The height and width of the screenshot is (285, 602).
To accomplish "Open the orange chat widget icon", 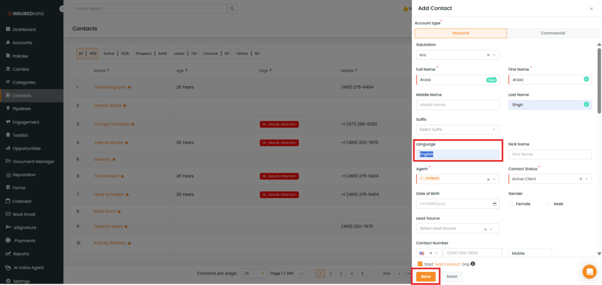I will coord(588,272).
